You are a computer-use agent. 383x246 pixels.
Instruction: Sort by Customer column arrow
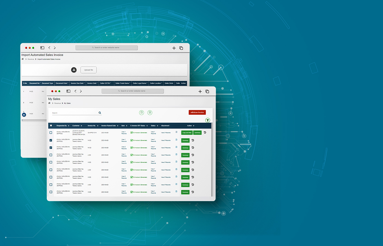tap(81, 126)
